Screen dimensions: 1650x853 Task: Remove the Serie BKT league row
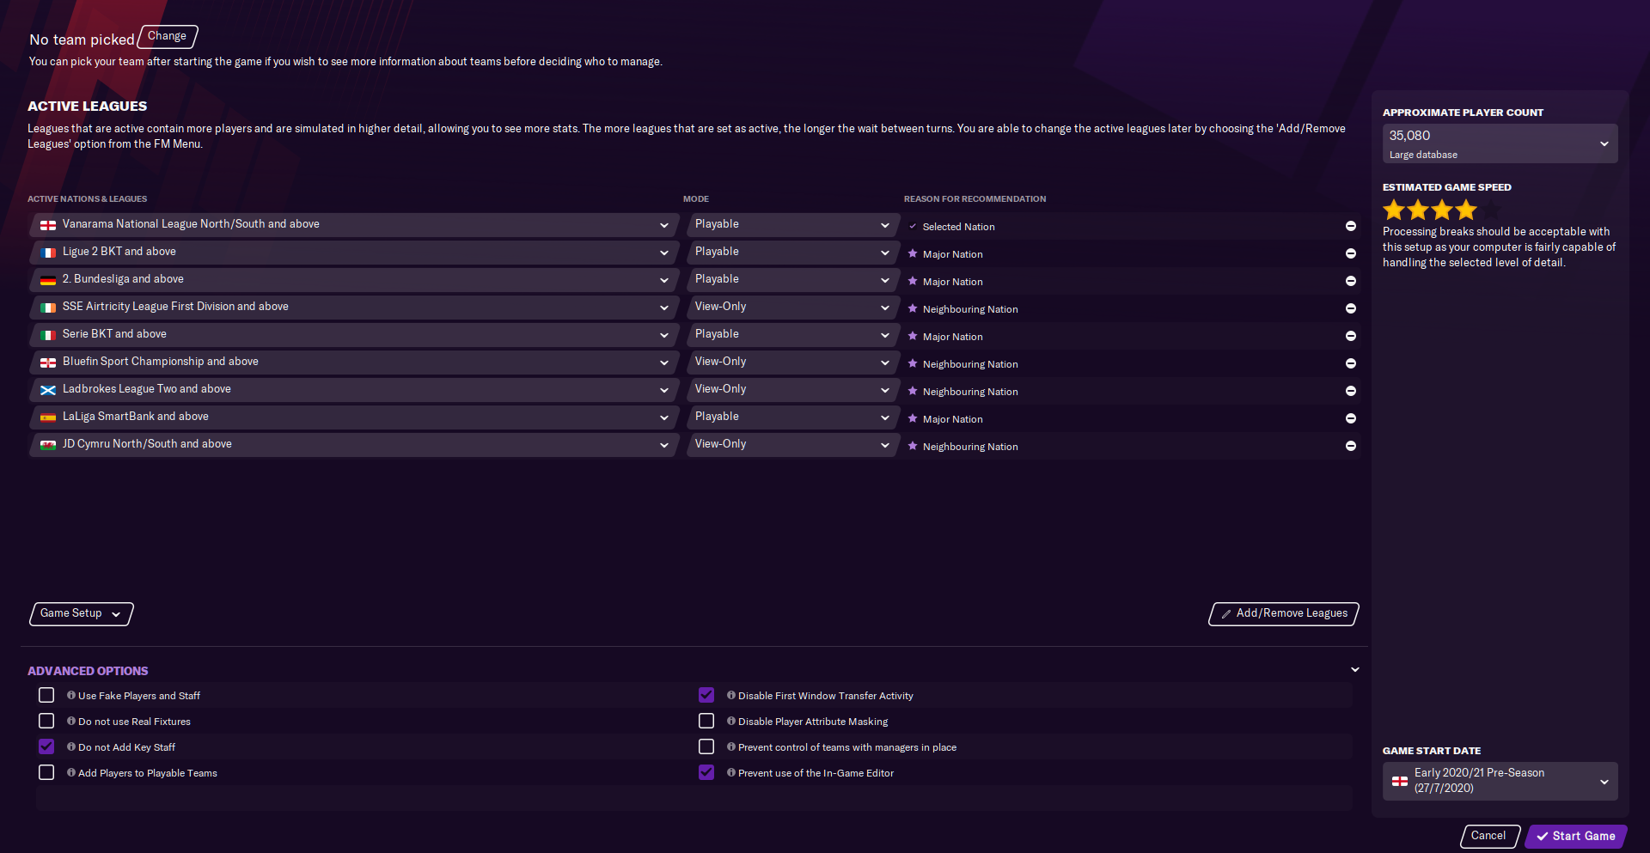[x=1350, y=336]
